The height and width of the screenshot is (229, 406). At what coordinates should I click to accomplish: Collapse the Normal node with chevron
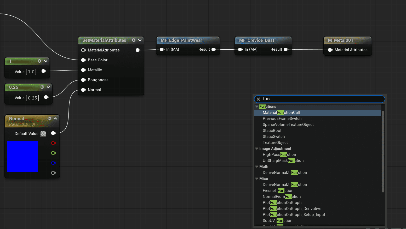(55, 119)
